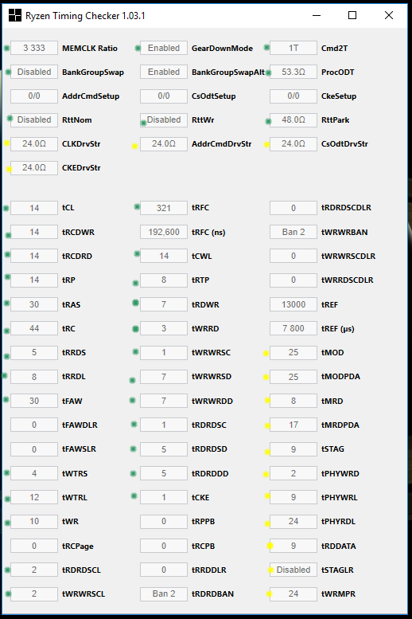Image resolution: width=412 pixels, height=619 pixels.
Task: Click the yellow dot next to tSTAGLR
Action: [x=270, y=570]
